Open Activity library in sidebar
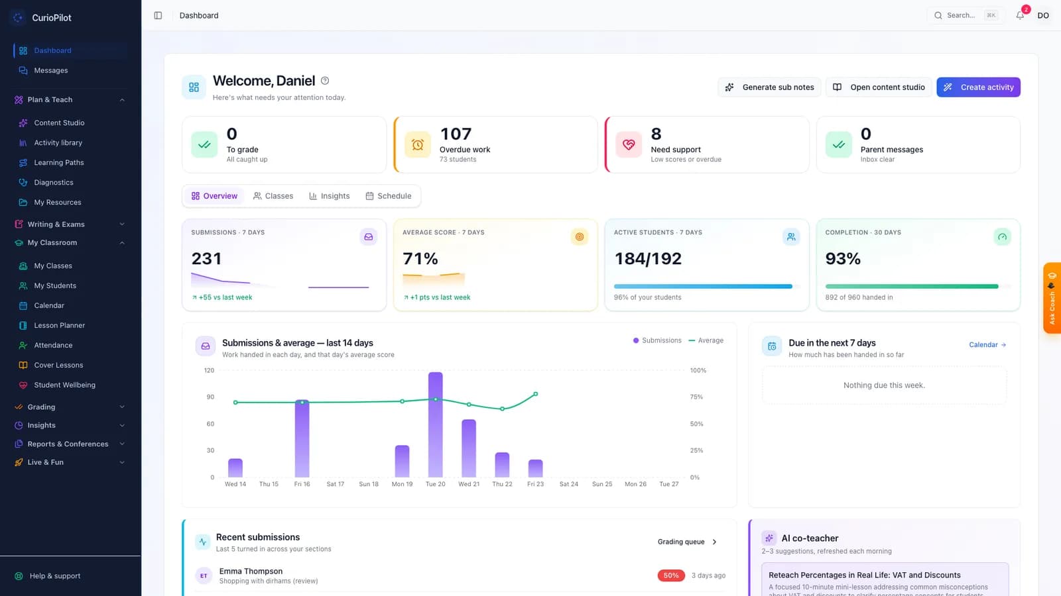Image resolution: width=1061 pixels, height=596 pixels. (x=70, y=142)
